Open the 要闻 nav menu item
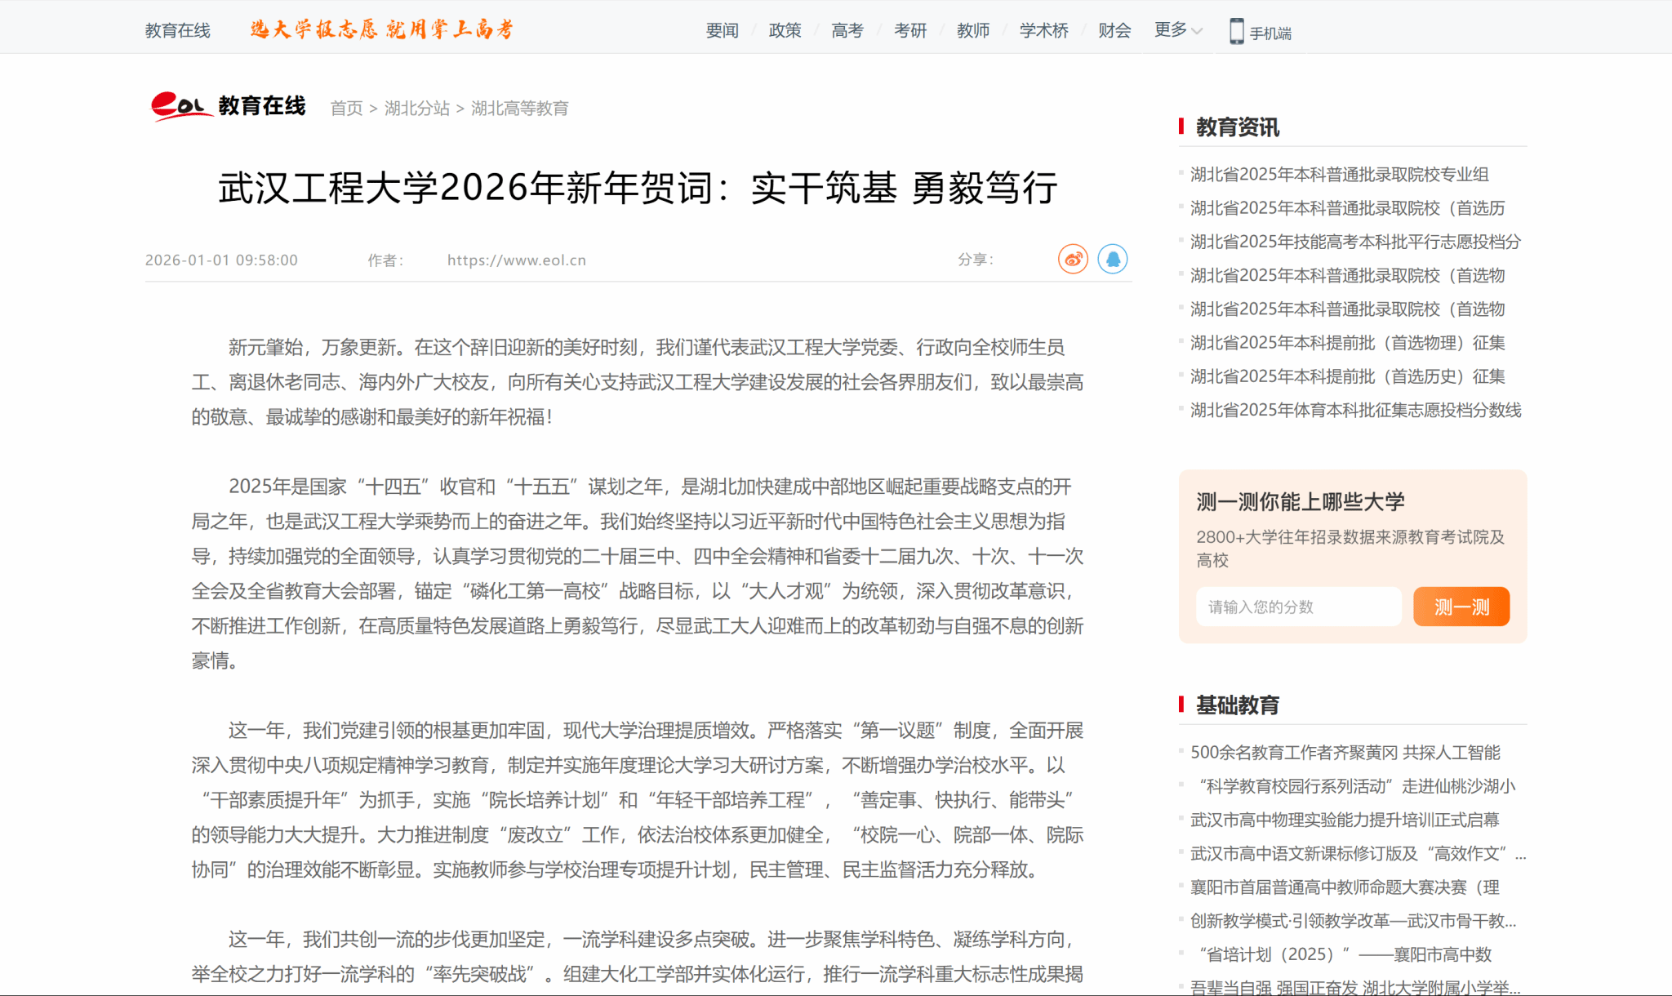This screenshot has height=996, width=1672. 722,30
